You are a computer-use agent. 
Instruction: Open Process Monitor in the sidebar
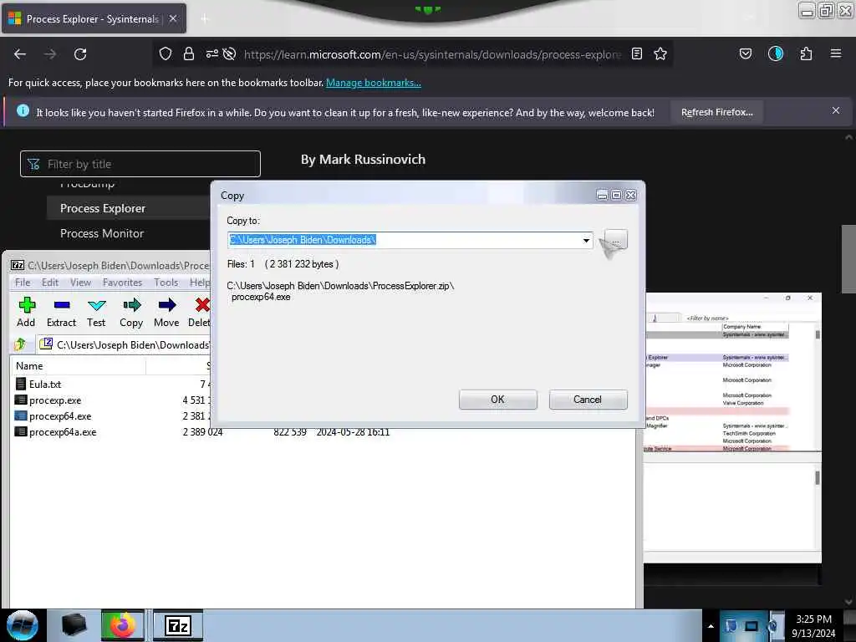102,234
